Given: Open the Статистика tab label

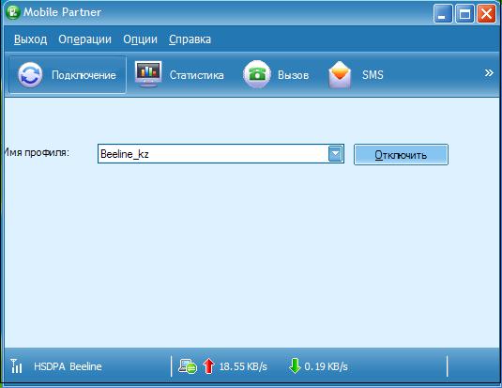Looking at the screenshot, I should 196,75.
